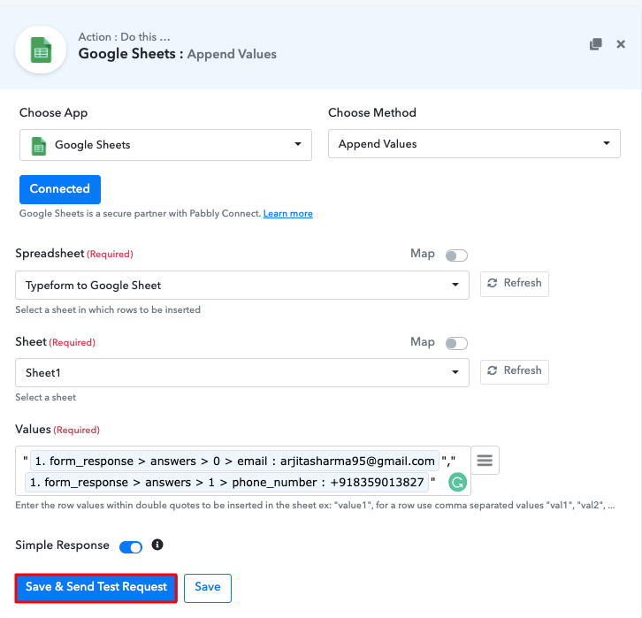Click the Google Sheets icon in Choose App
Image resolution: width=642 pixels, height=618 pixels.
tap(39, 146)
